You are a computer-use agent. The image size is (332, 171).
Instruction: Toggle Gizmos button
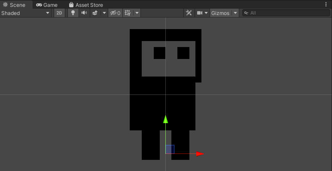click(x=220, y=13)
